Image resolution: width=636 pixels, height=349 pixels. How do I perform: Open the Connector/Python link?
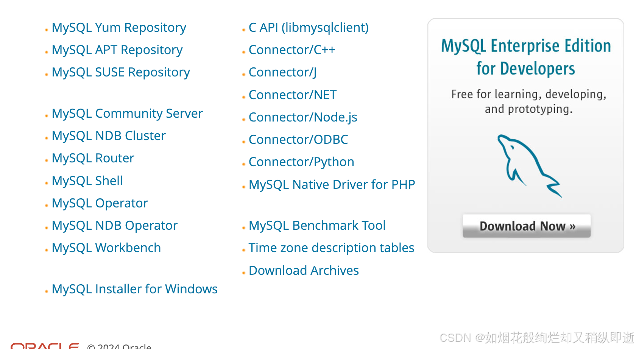point(301,162)
